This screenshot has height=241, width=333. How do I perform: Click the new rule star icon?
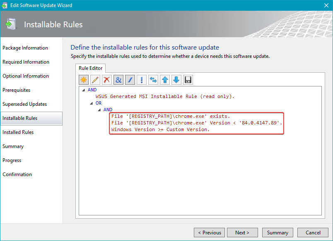point(84,80)
